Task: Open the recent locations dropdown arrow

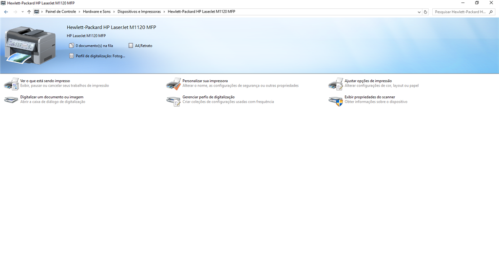Action: tap(22, 12)
